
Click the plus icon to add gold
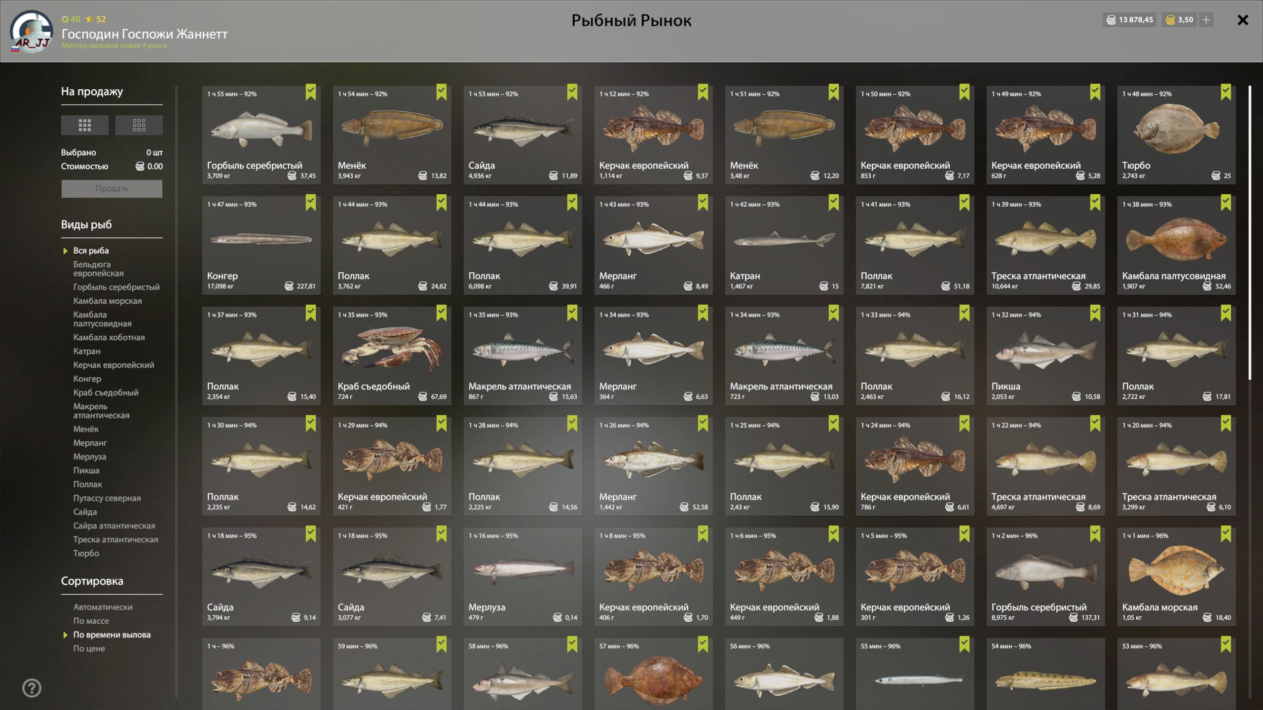click(1206, 20)
